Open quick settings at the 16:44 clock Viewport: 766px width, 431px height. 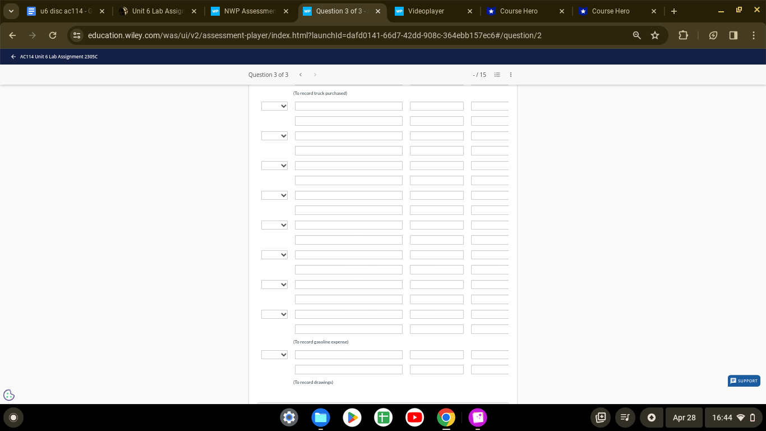click(x=734, y=418)
